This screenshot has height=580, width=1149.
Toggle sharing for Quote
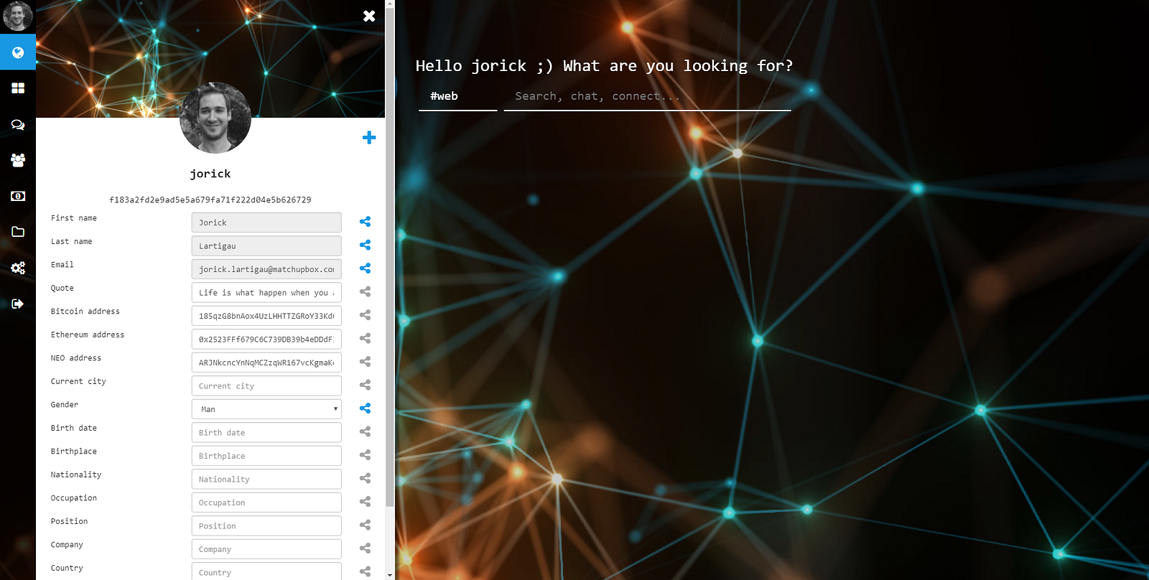(x=365, y=291)
